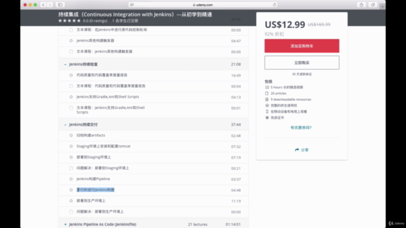Viewport: 406px width, 228px height.
Task: Click the red 添加至购物车 button
Action: tap(302, 46)
